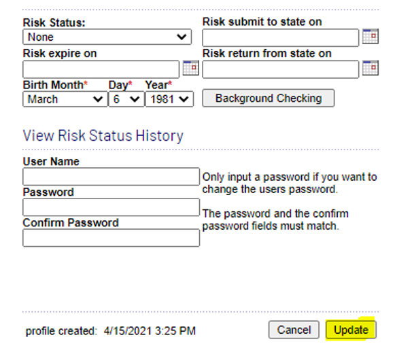Open the birth Day dropdown
The image size is (412, 363).
pyautogui.click(x=126, y=99)
